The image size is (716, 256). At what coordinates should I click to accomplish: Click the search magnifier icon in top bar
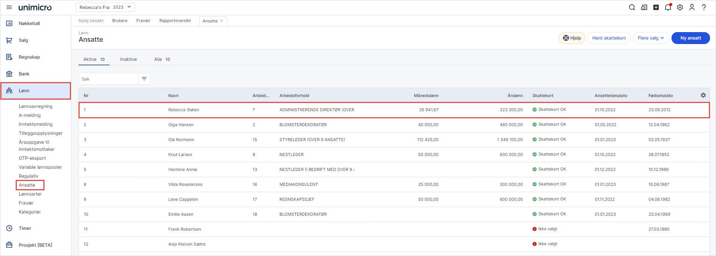pyautogui.click(x=632, y=7)
